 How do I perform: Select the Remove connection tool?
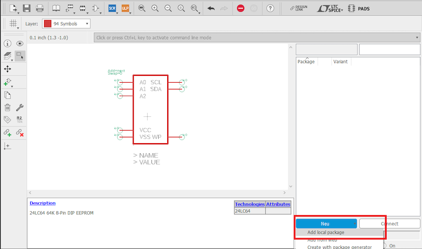pyautogui.click(x=20, y=133)
